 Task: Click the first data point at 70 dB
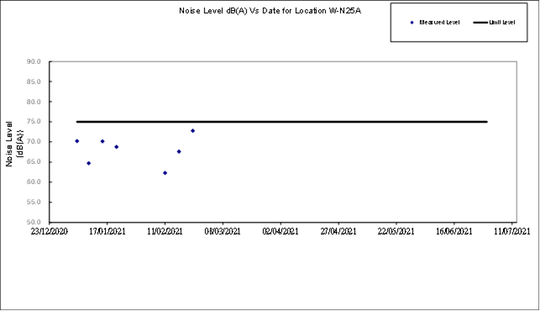tap(77, 141)
